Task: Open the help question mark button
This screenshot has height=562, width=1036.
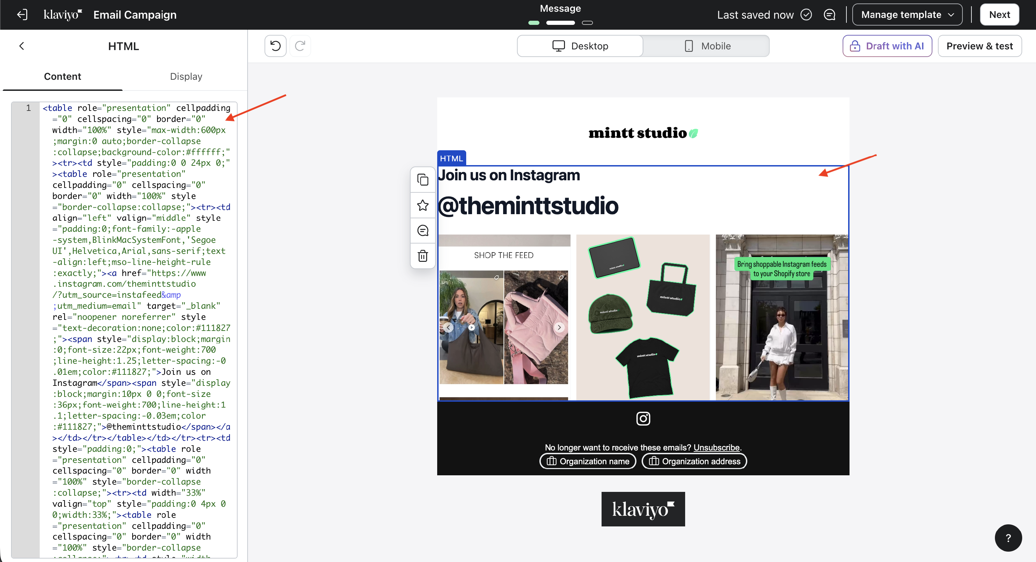Action: (x=1008, y=538)
